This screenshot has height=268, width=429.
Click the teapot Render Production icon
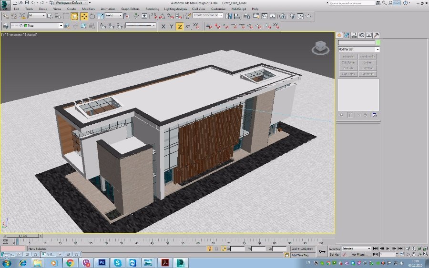pos(308,16)
